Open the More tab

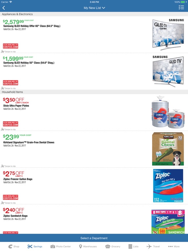coord(174,246)
